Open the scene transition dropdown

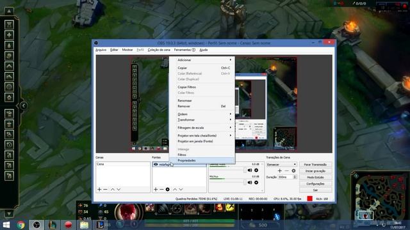coord(281,165)
